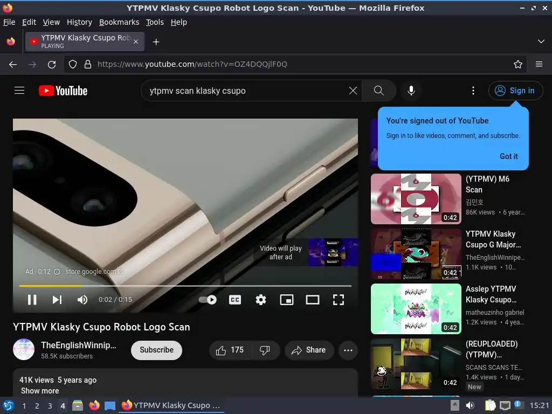The image size is (552, 414).
Task: Show desktop from taskbar icon
Action: [x=110, y=405]
